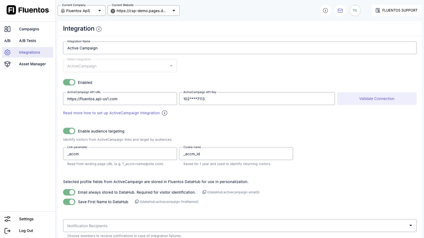Image resolution: width=424 pixels, height=238 pixels.
Task: Open the Current Company dropdown
Action: tap(82, 11)
